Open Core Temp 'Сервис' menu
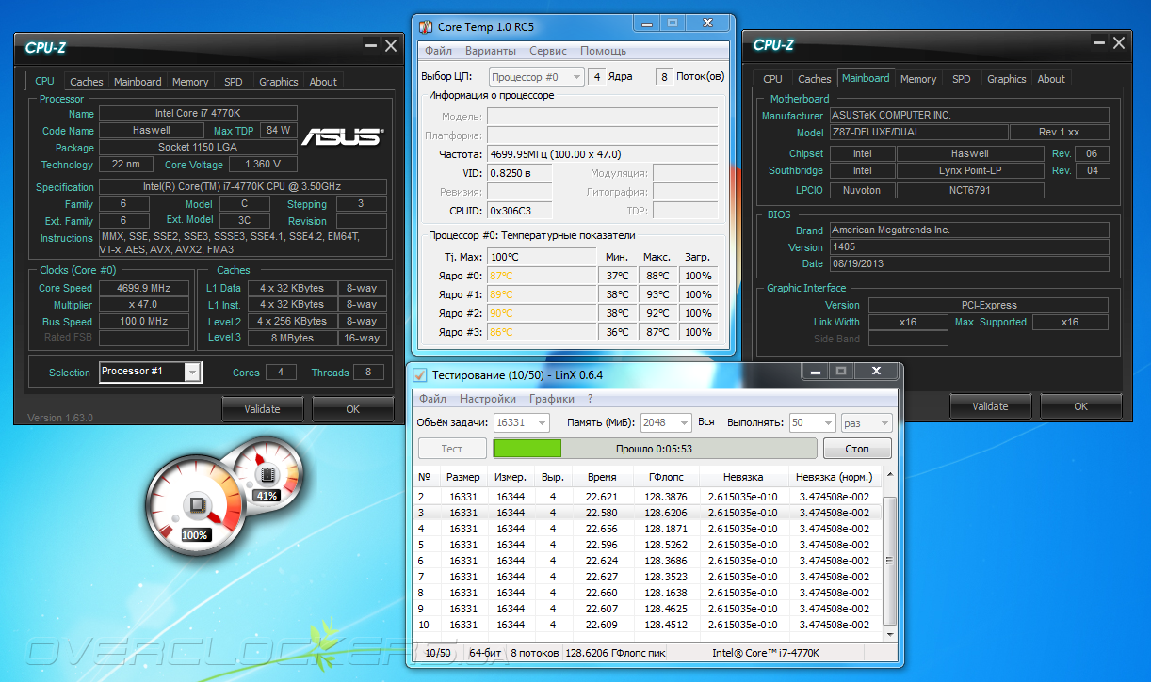Screen dimensions: 1151x682 click(548, 51)
